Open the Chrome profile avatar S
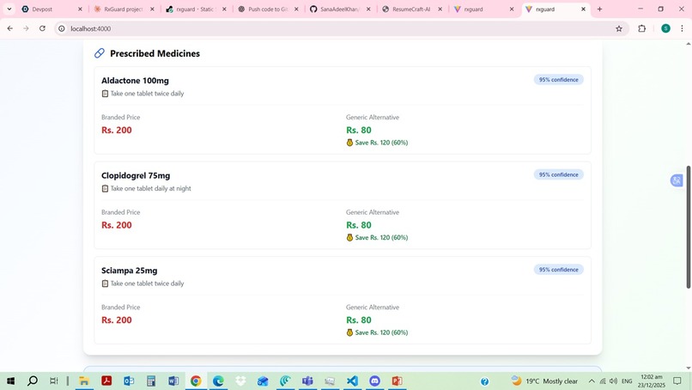This screenshot has height=390, width=692. tap(665, 28)
